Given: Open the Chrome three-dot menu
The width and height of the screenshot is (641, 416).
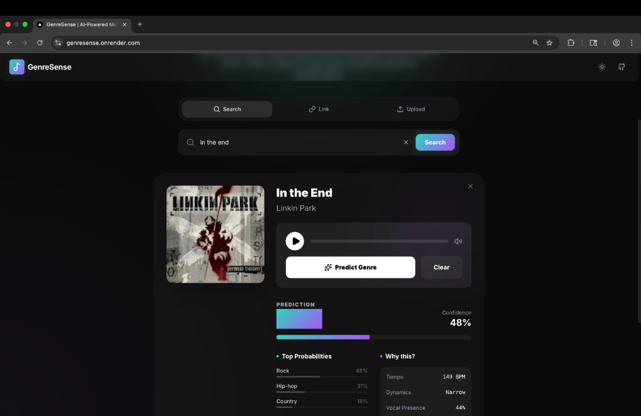Looking at the screenshot, I should 632,43.
